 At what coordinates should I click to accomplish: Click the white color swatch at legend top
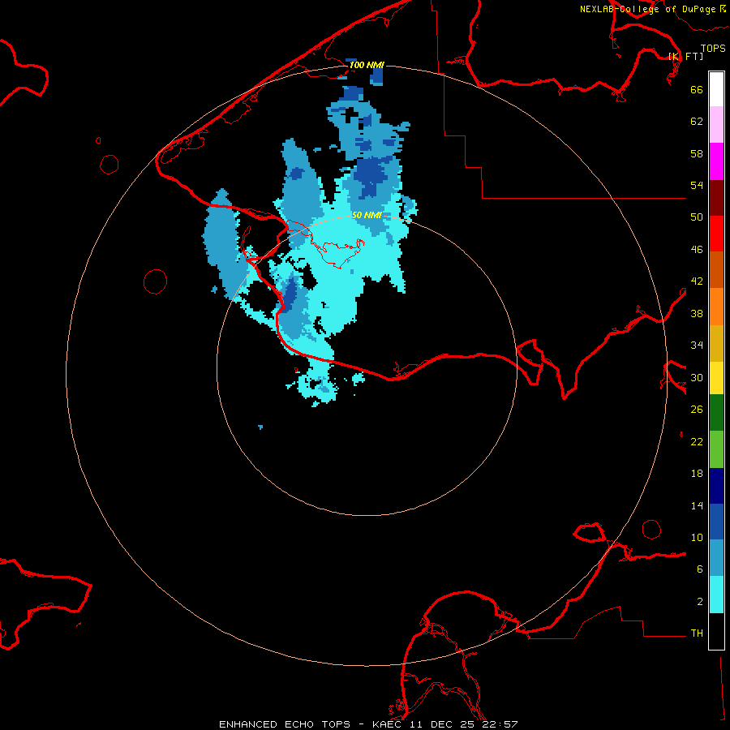pyautogui.click(x=716, y=89)
